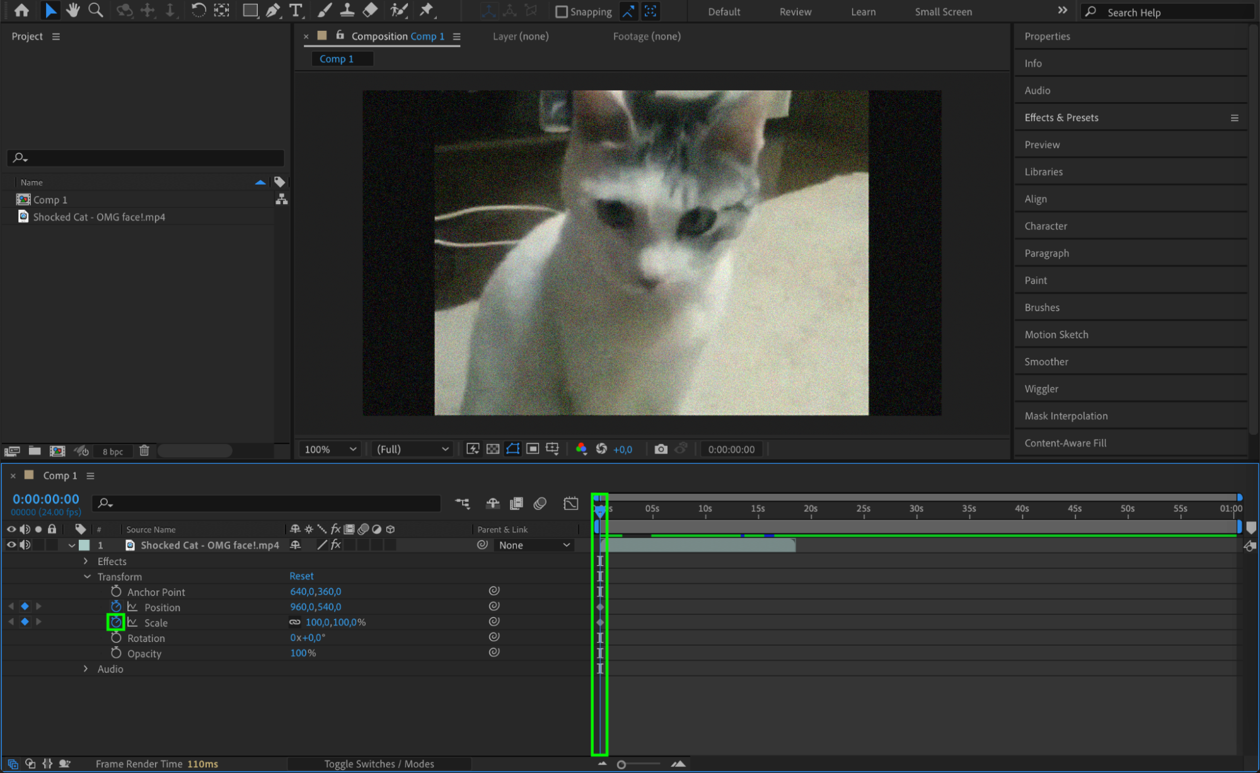Enable the Snapping checkbox
Screen dimensions: 1260x773
tap(561, 11)
